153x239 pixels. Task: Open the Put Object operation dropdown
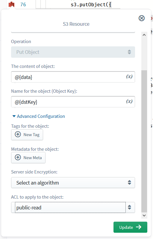click(73, 52)
